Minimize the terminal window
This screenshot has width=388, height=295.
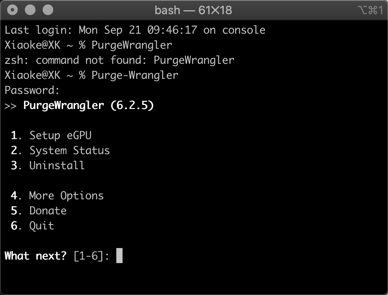click(x=30, y=9)
